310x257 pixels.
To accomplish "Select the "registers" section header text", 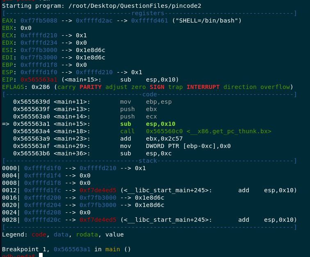I will [x=148, y=13].
